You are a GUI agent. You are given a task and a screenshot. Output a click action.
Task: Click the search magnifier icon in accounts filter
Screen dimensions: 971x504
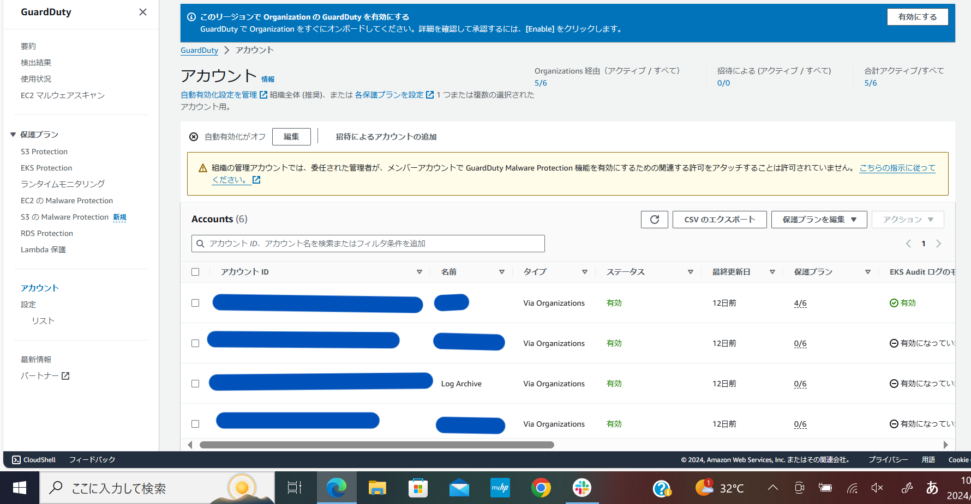200,244
